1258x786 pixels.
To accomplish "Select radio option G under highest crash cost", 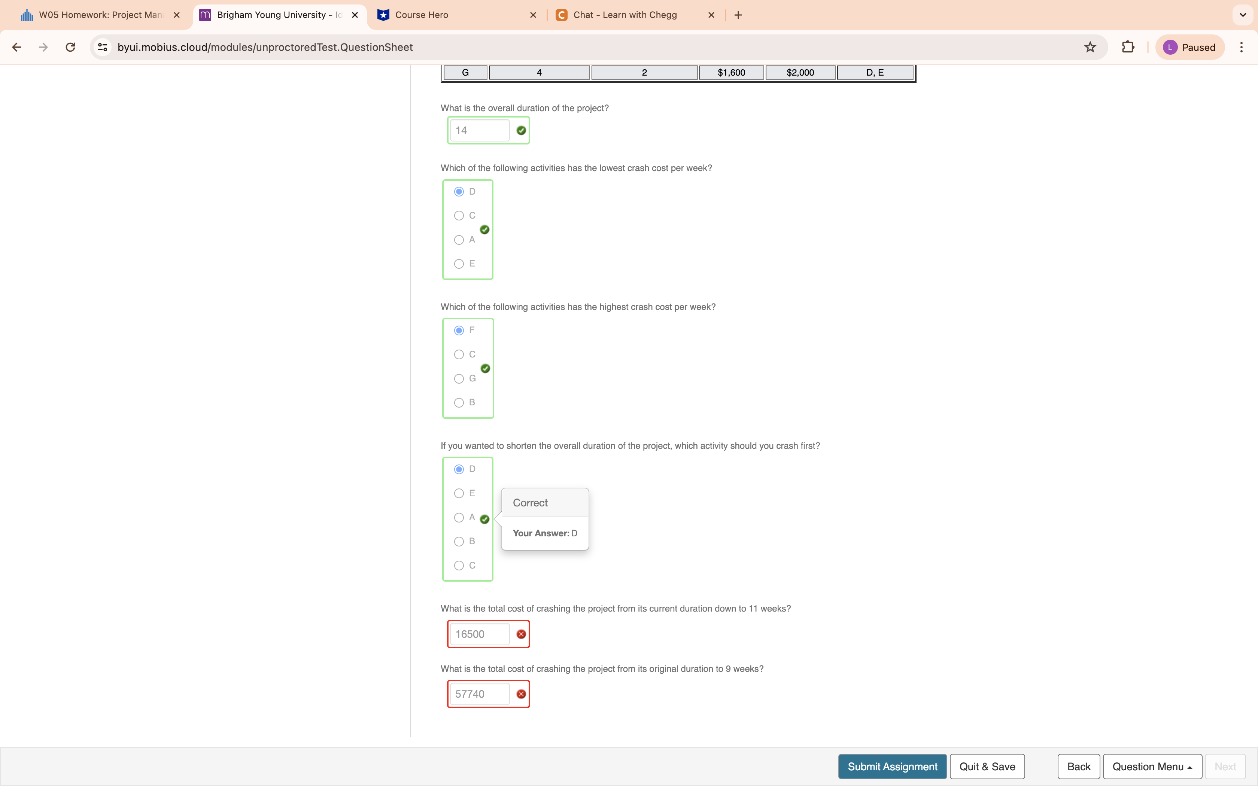I will pos(459,379).
